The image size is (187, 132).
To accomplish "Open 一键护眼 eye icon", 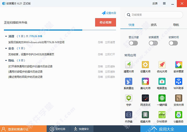I will click(162, 98).
